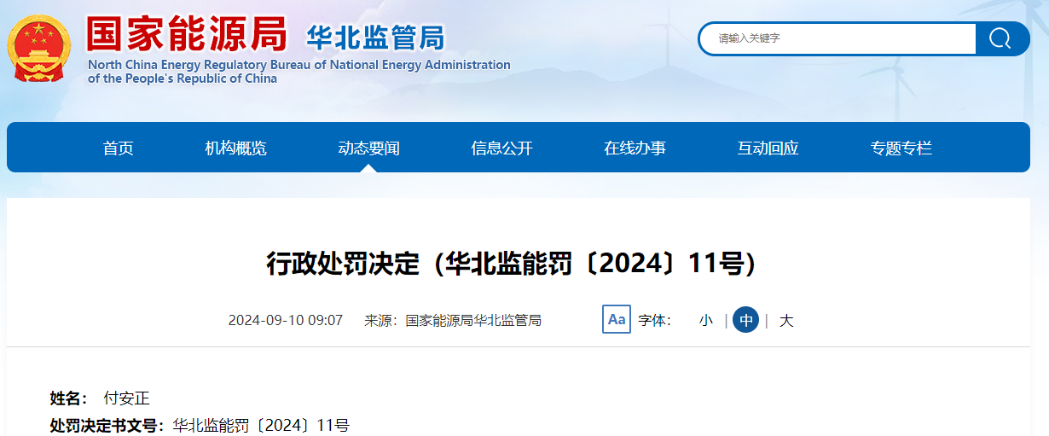The image size is (1049, 436).
Task: Click the magnifier search button
Action: [x=1000, y=38]
